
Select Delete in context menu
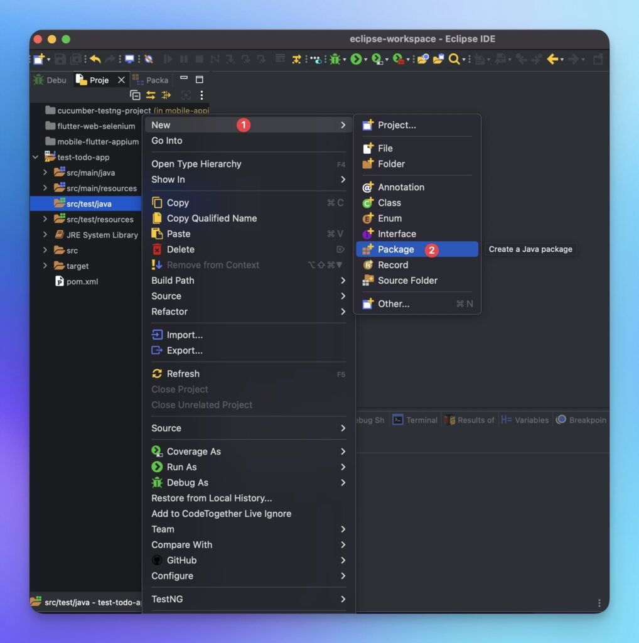click(x=249, y=249)
